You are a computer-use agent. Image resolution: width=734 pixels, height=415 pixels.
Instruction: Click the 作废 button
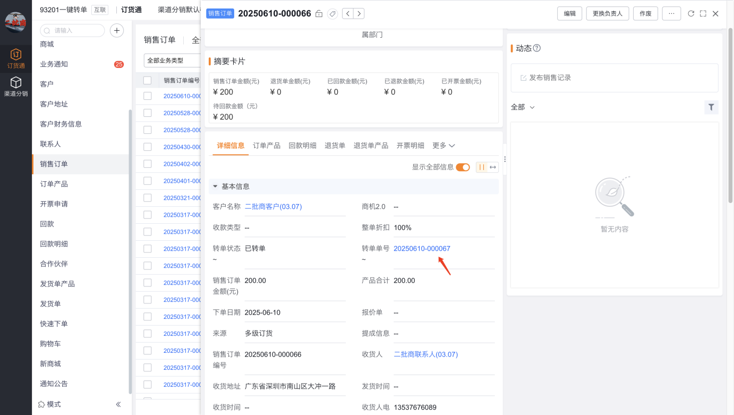[x=645, y=14]
